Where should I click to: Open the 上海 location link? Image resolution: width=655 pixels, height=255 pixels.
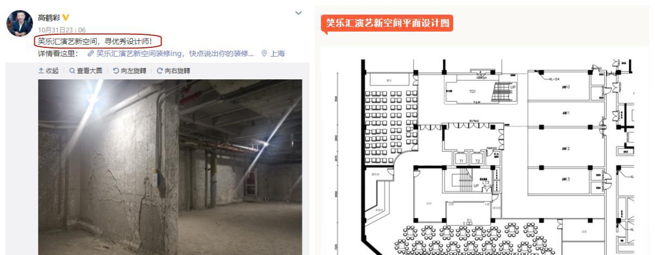(x=276, y=53)
